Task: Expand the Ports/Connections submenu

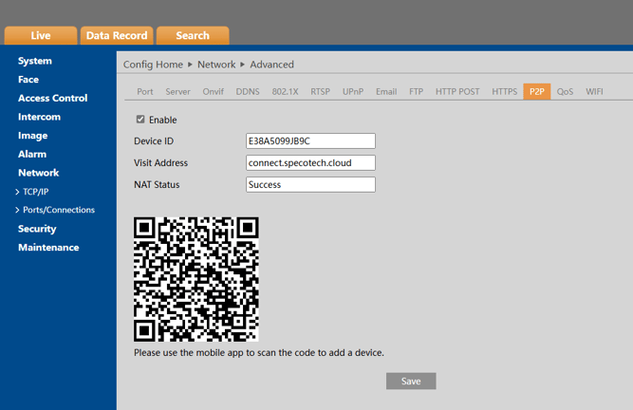Action: coord(58,210)
